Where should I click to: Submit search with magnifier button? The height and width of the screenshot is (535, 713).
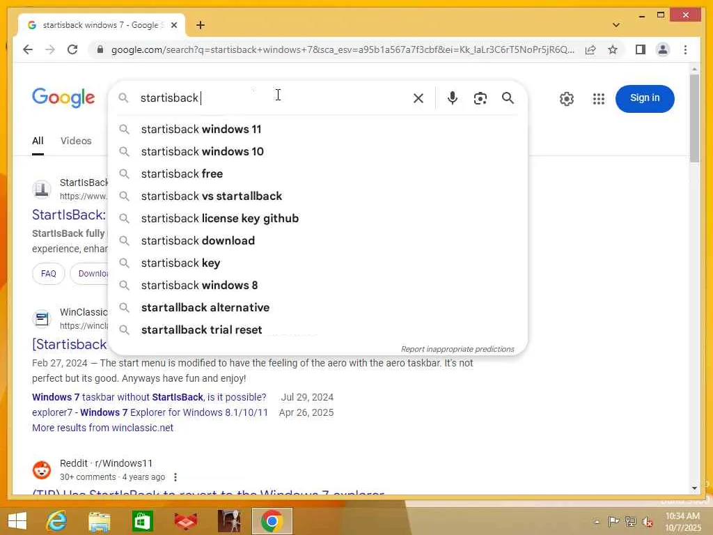[x=508, y=98]
